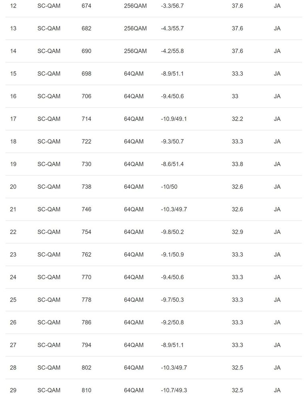This screenshot has width=304, height=400.
Task: Select 64QAM modulation in channel 23 row
Action: tap(133, 255)
